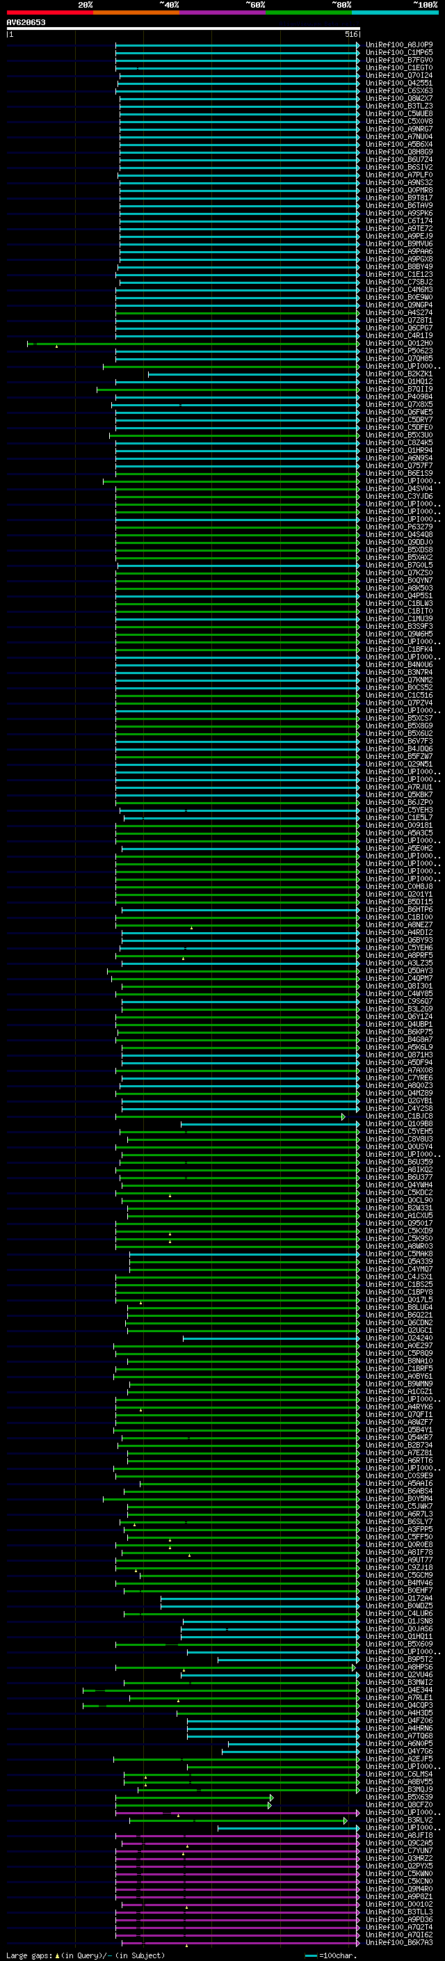Click the green alignment bar for UniRef100_Q012H0
Viewport: 445px width, 1961px height.
(193, 344)
